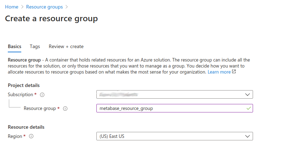Screen dimensions: 292x163
Task: Click the Create a resource group title
Action: point(51,19)
